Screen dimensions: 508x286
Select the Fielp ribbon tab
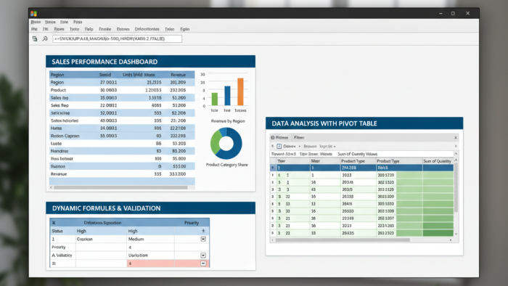[x=89, y=29]
